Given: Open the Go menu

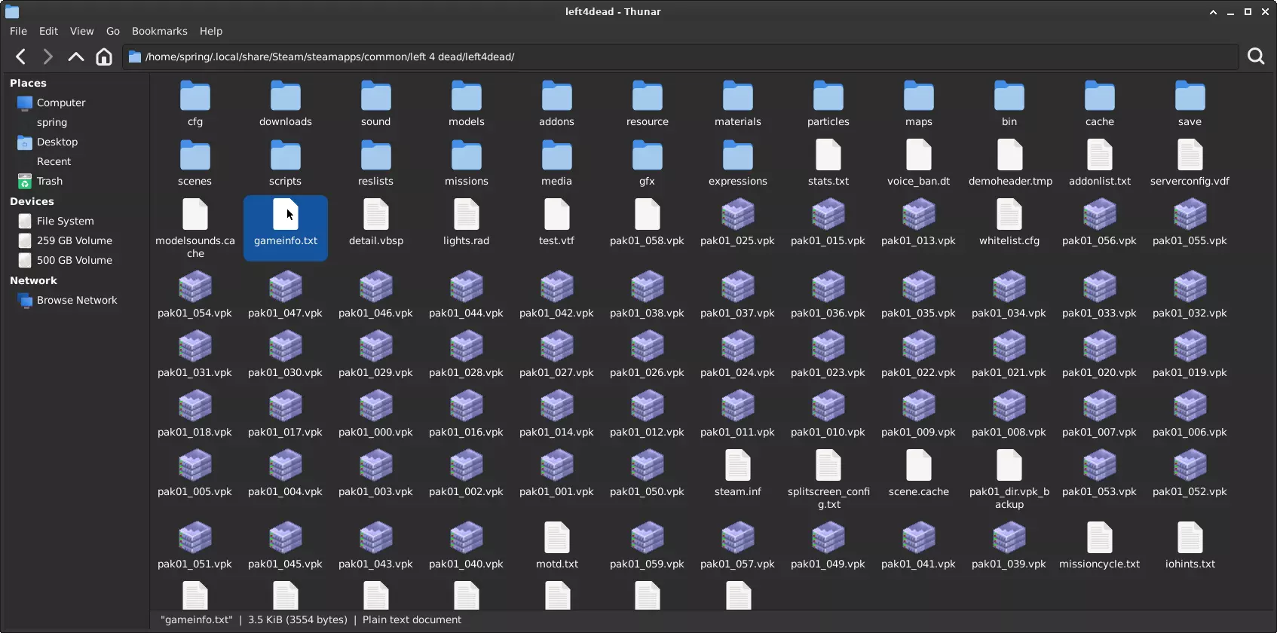Looking at the screenshot, I should point(113,31).
